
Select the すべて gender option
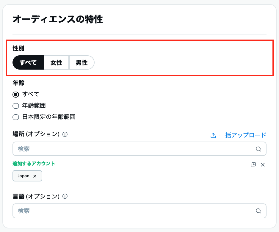pyautogui.click(x=28, y=62)
